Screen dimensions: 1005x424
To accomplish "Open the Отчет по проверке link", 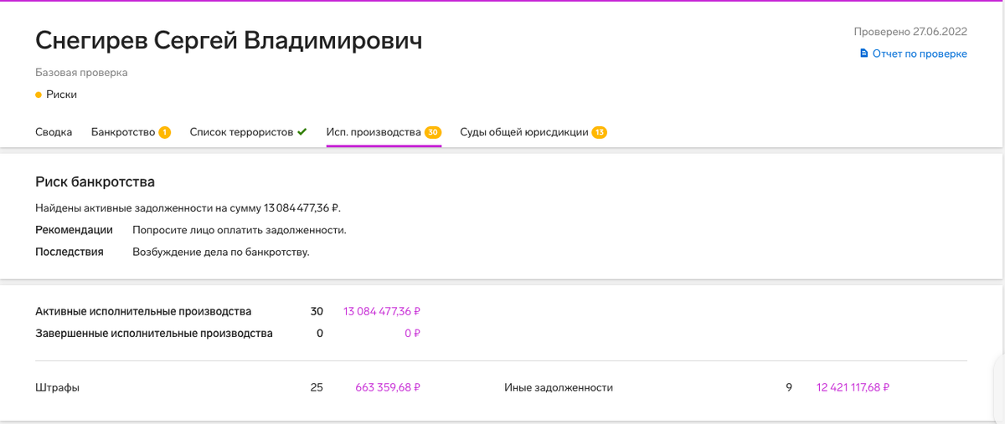I will (x=920, y=54).
